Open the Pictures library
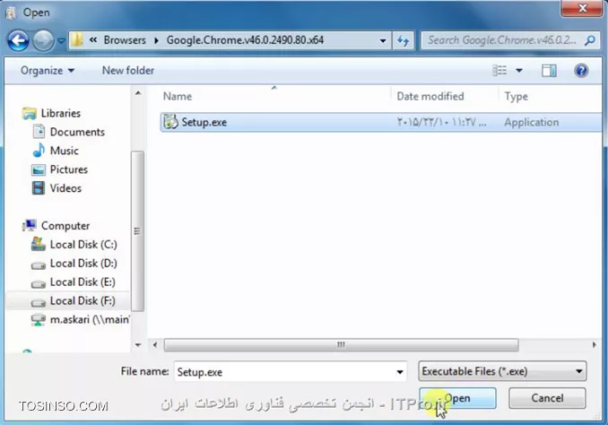Image resolution: width=608 pixels, height=425 pixels. (x=69, y=169)
